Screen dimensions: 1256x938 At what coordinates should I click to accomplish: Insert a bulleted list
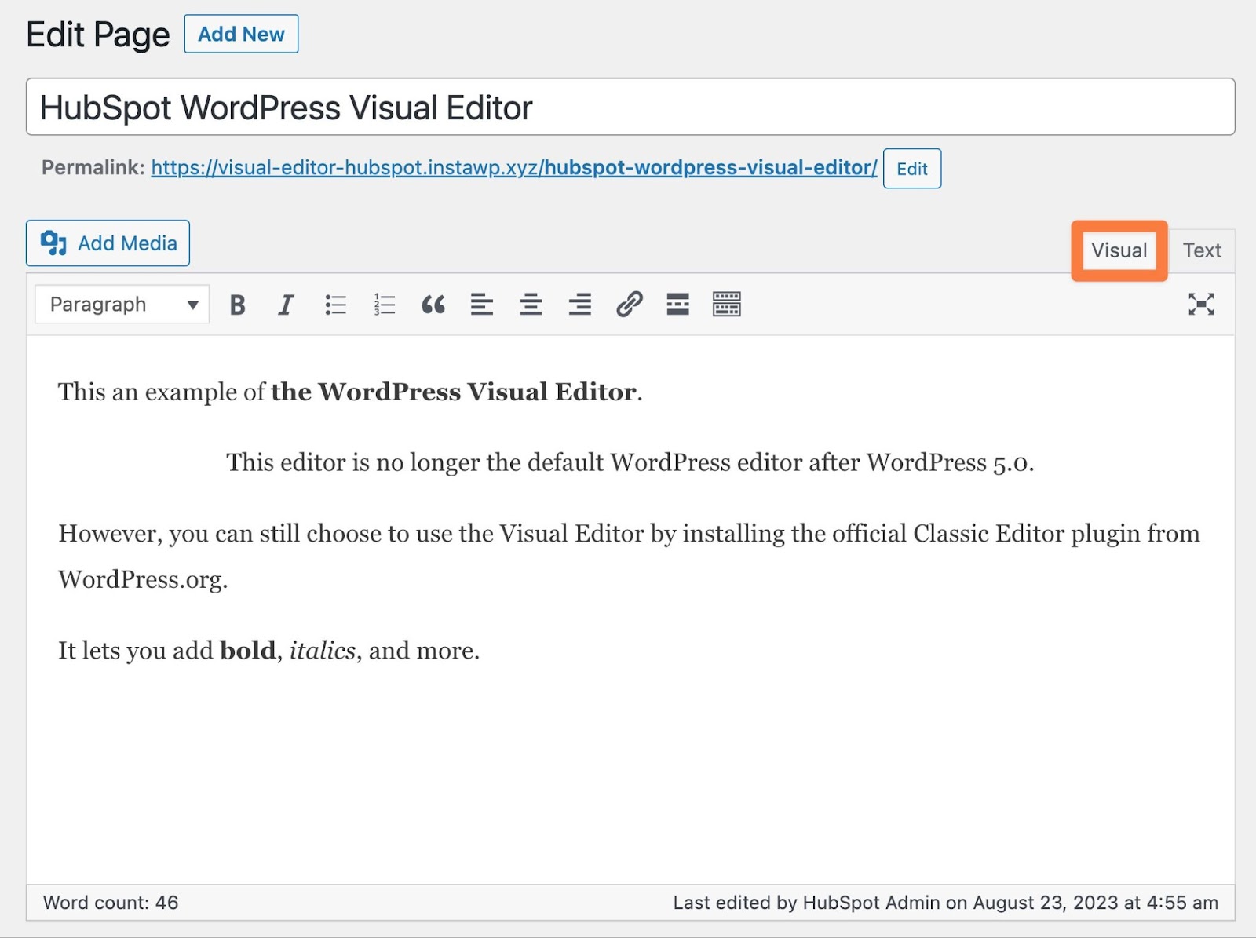pyautogui.click(x=335, y=305)
